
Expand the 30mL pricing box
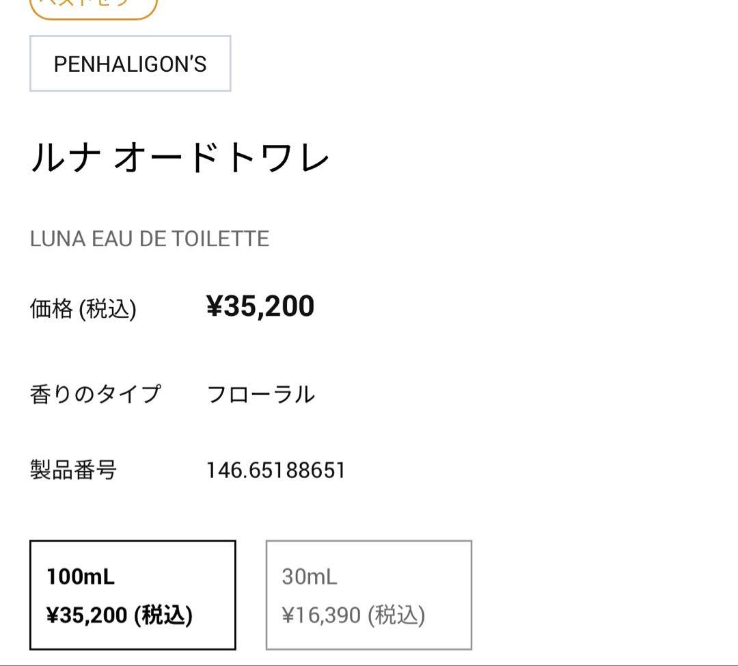click(369, 594)
